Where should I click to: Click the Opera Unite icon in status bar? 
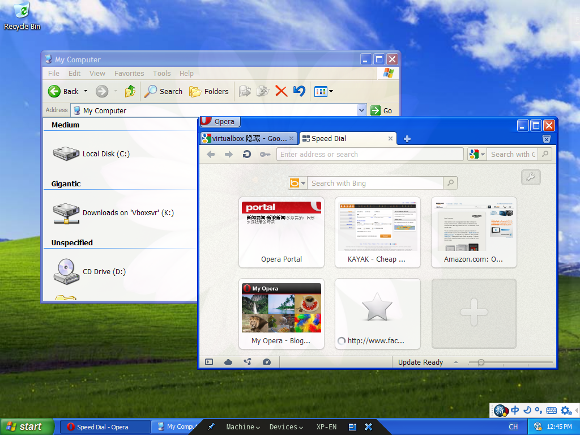pos(248,362)
